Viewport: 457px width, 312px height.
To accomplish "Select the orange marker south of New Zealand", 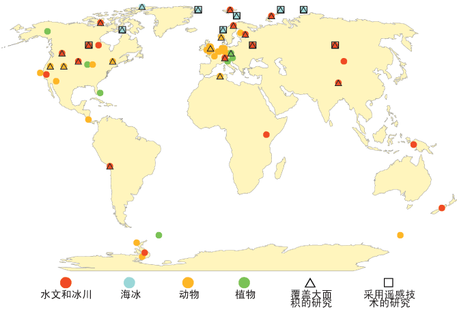I will coord(400,236).
